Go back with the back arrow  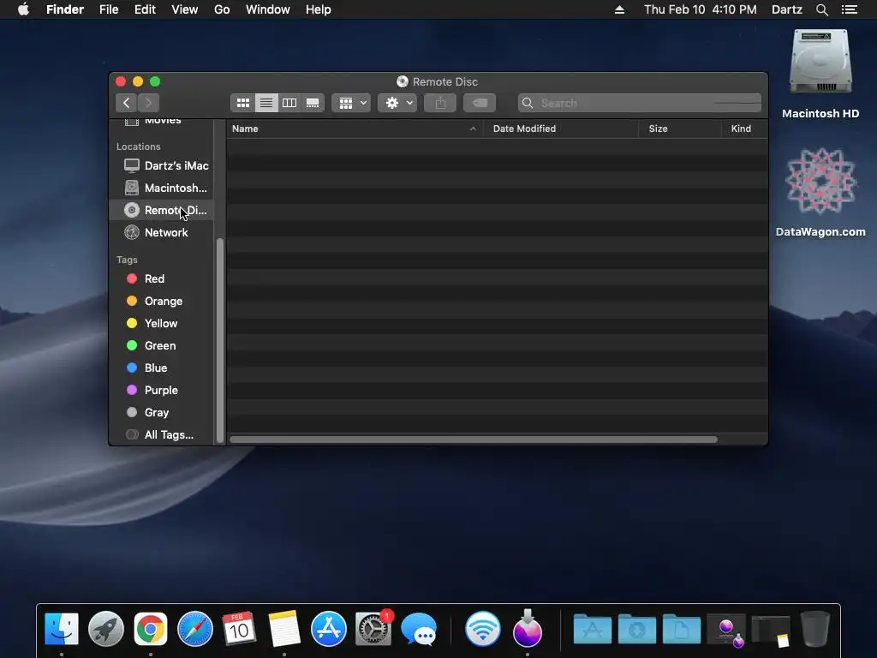click(x=127, y=103)
